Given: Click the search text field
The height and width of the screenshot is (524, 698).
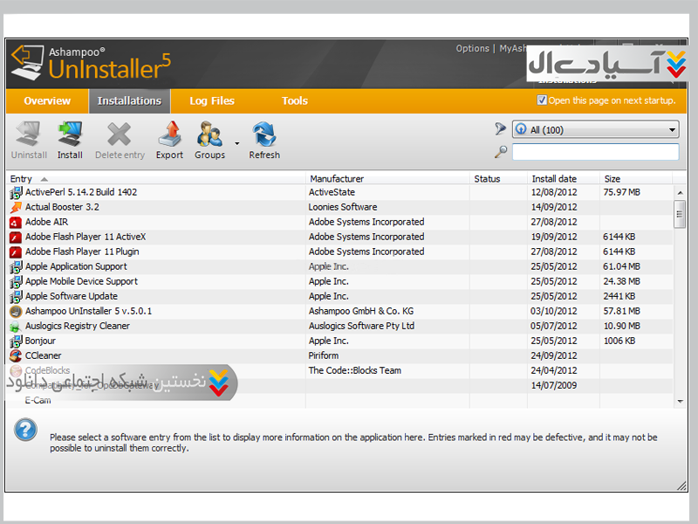Looking at the screenshot, I should pyautogui.click(x=595, y=153).
